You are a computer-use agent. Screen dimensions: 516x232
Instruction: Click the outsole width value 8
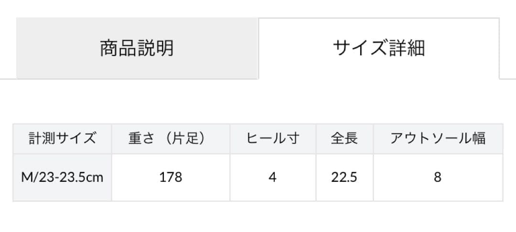tap(438, 178)
